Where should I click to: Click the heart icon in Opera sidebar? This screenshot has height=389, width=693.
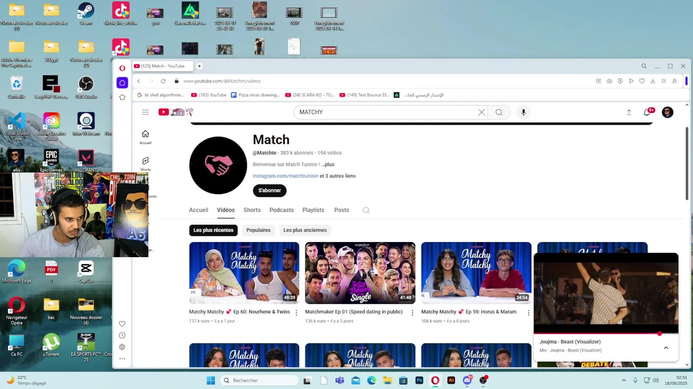click(122, 324)
